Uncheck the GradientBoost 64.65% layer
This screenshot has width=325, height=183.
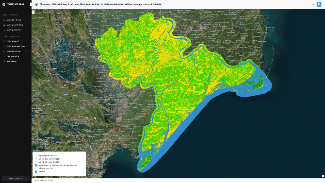(x=36, y=165)
